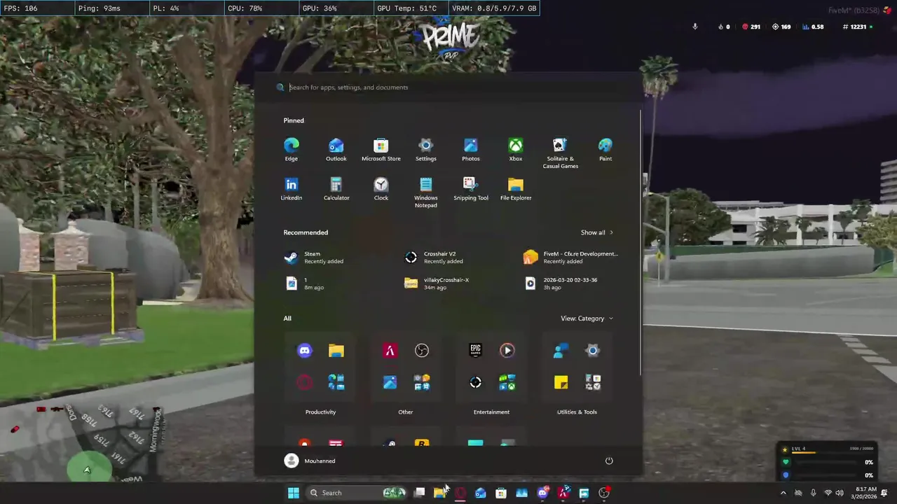The width and height of the screenshot is (897, 504).
Task: Click the Start menu search field
Action: [448, 87]
